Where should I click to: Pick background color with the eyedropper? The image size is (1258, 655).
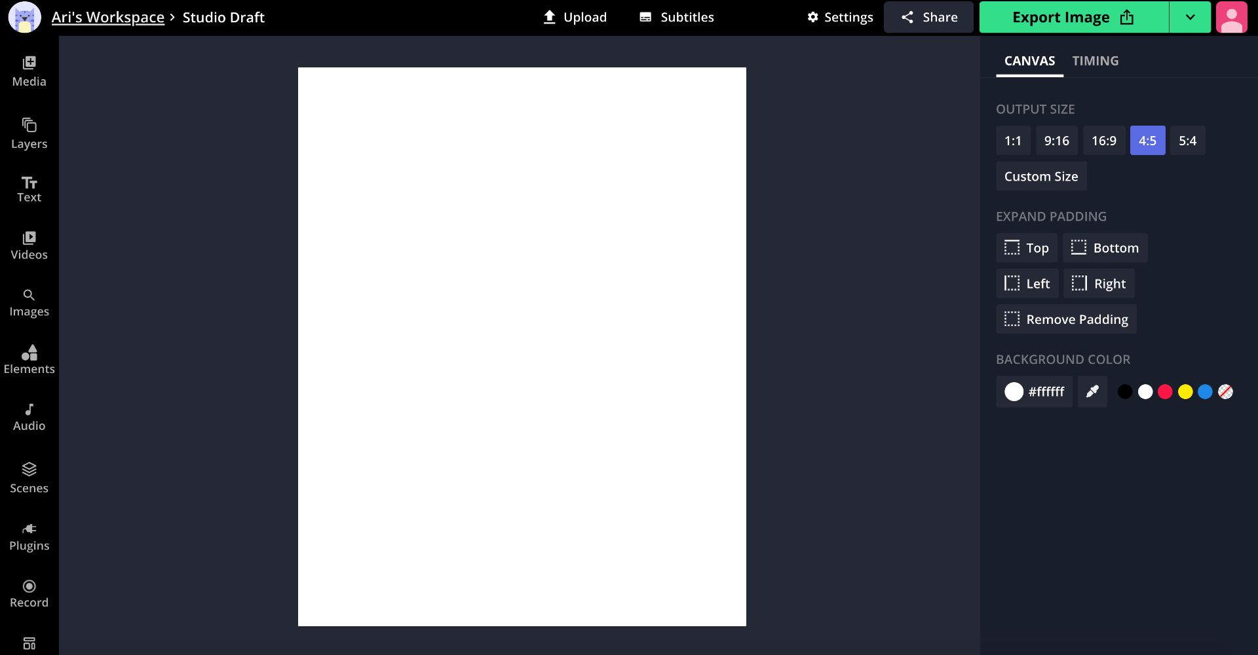point(1092,391)
